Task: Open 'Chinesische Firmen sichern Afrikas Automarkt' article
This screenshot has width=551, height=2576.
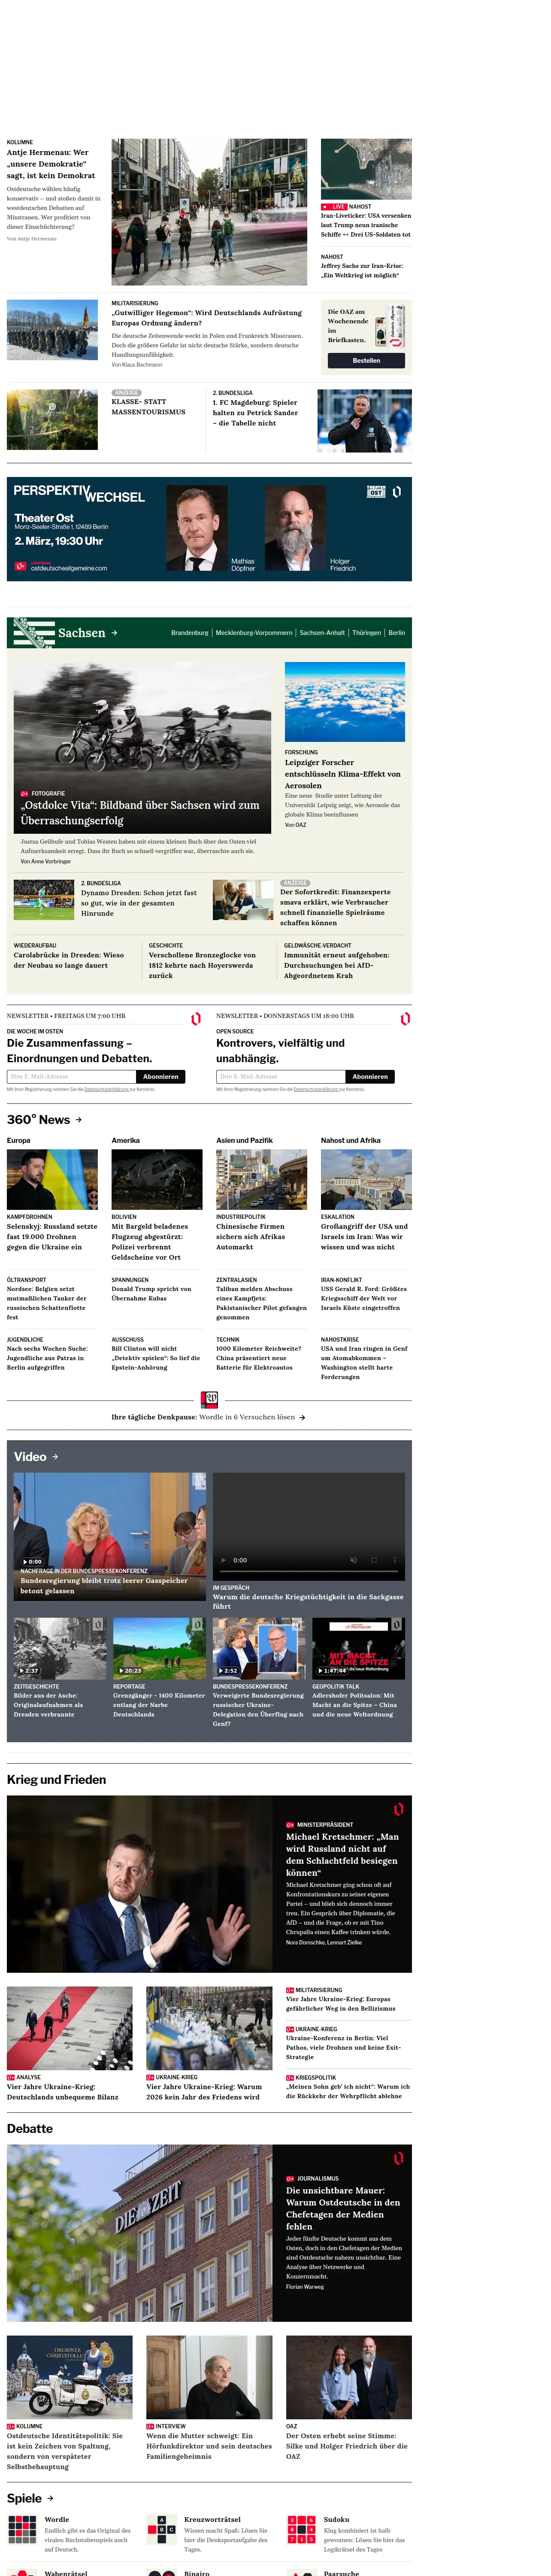Action: (250, 1237)
